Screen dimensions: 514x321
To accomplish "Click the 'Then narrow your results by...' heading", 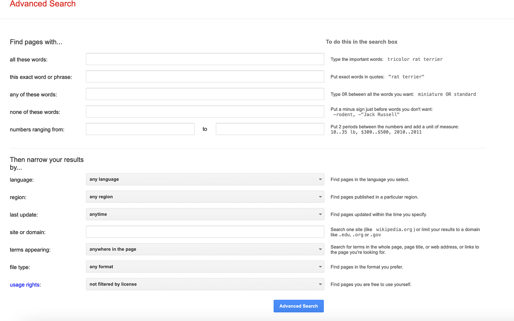I will [47, 163].
